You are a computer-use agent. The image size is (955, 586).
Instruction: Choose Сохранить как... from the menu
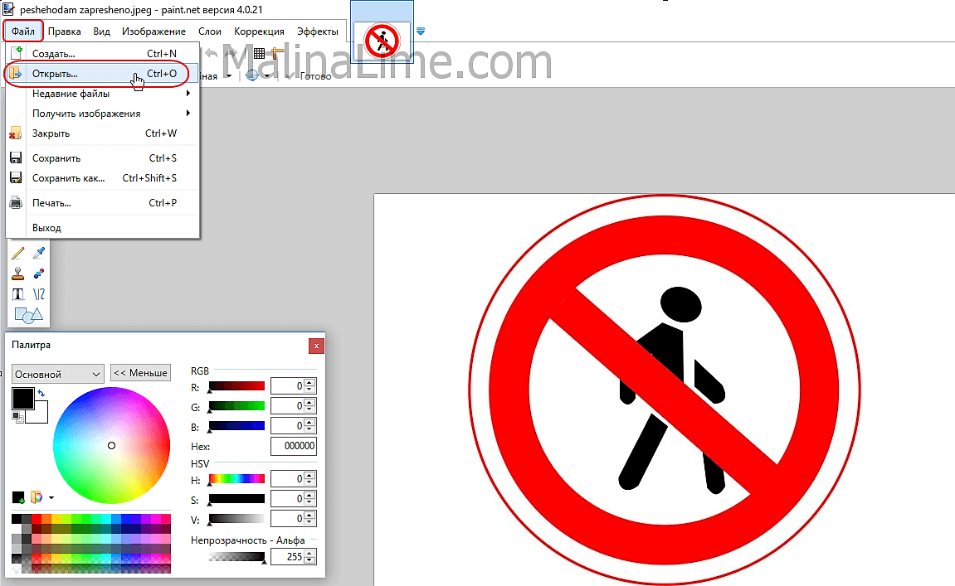[69, 178]
